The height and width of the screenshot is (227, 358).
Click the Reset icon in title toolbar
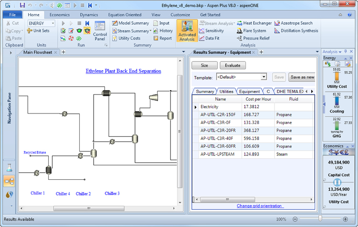point(90,5)
